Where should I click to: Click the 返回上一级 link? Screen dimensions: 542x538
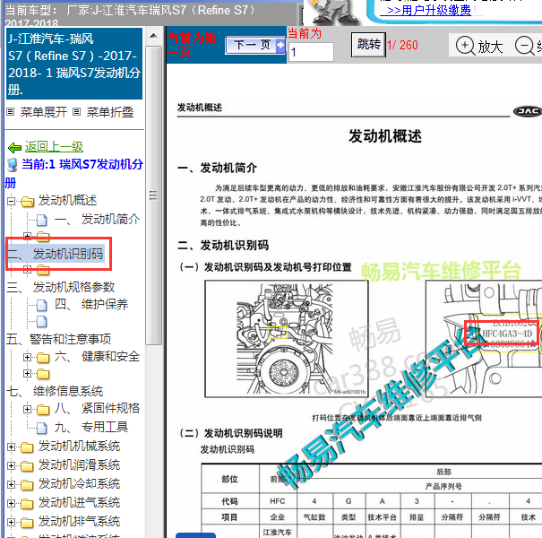tap(54, 147)
